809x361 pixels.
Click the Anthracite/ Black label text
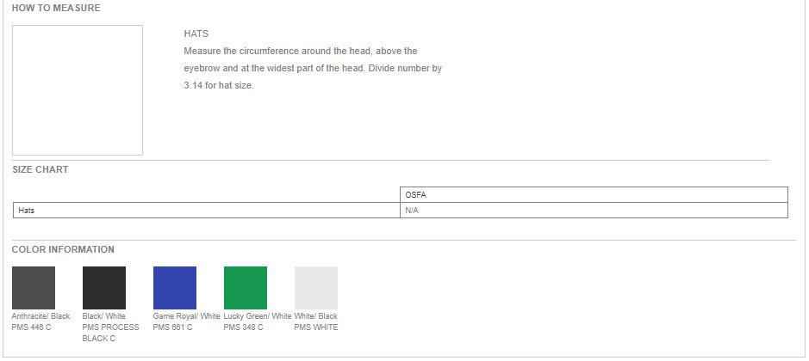pos(40,316)
